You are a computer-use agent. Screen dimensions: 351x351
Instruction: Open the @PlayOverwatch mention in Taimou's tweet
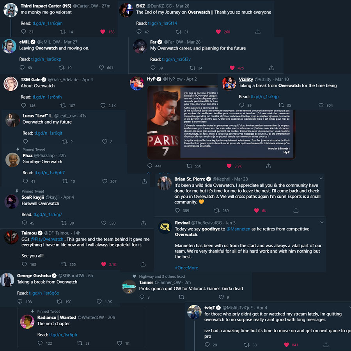tap(47, 239)
